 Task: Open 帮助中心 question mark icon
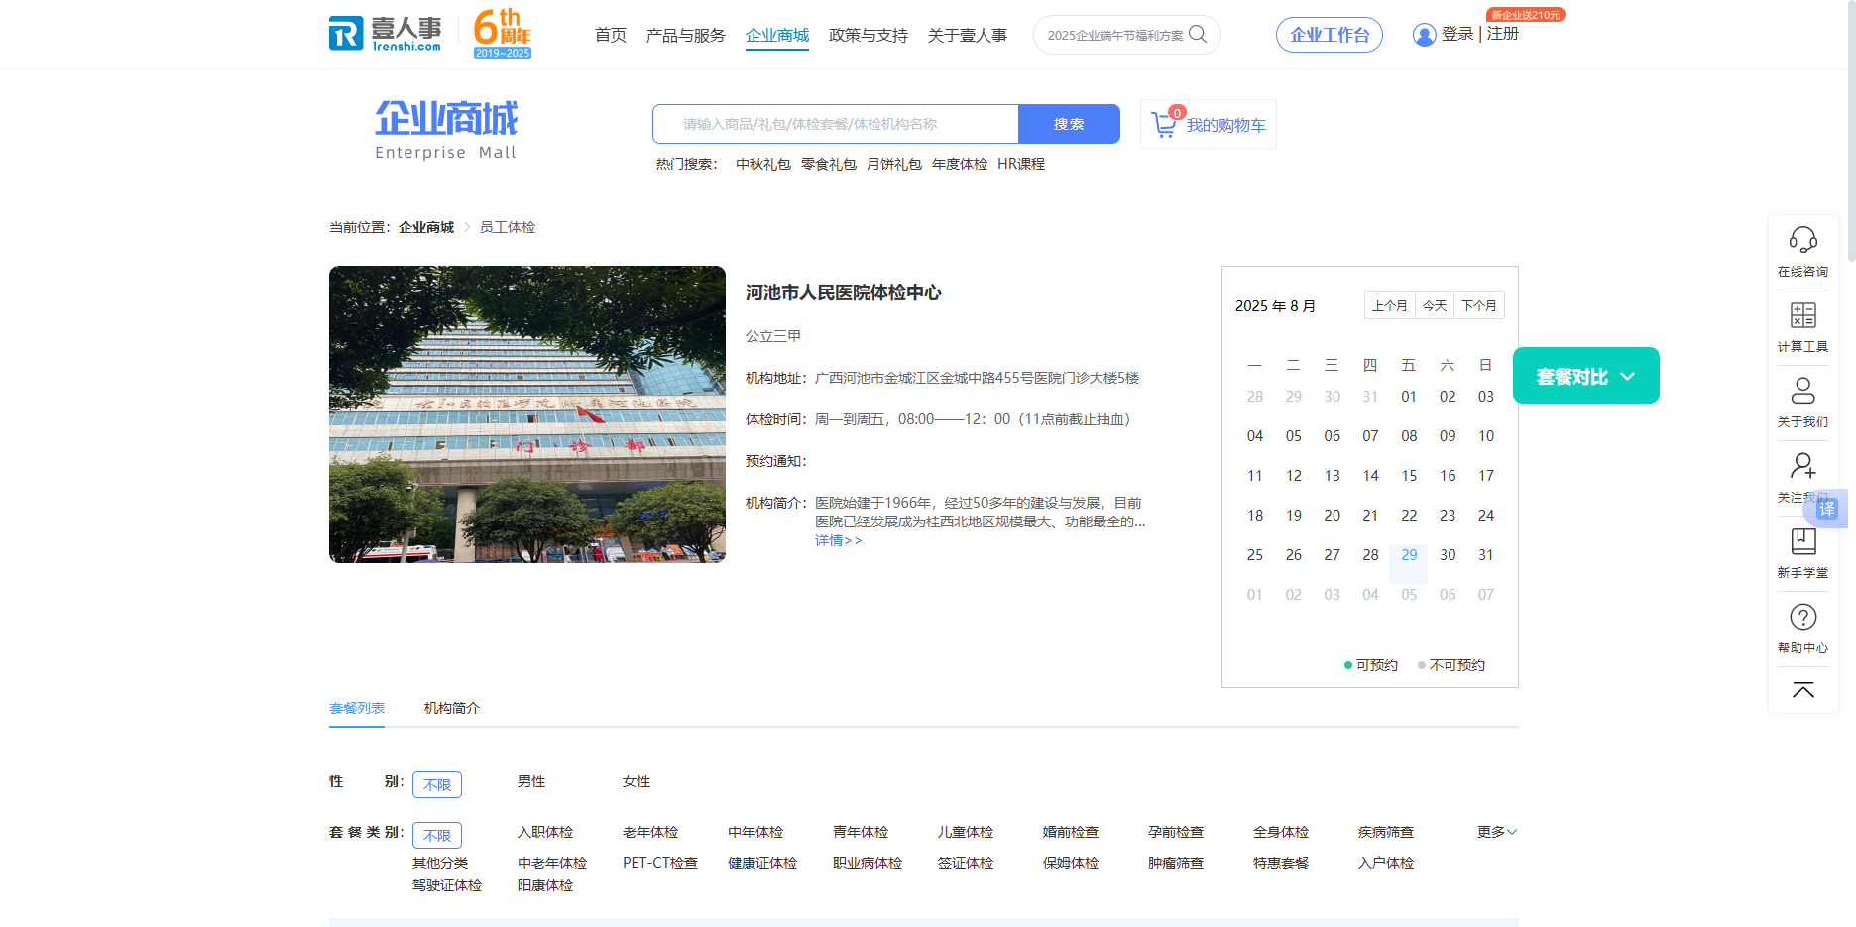[x=1802, y=617]
